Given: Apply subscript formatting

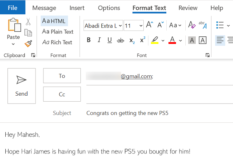Looking at the screenshot, I should point(132,40).
